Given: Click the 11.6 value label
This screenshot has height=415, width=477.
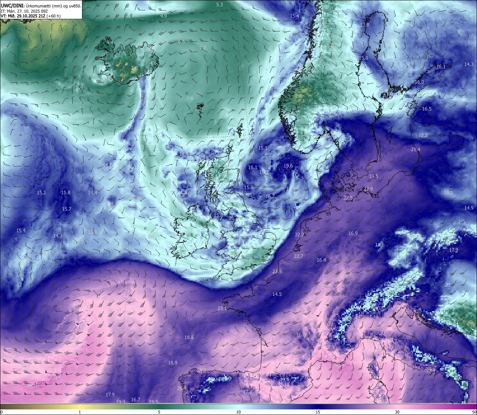Looking at the screenshot, I should [x=380, y=245].
